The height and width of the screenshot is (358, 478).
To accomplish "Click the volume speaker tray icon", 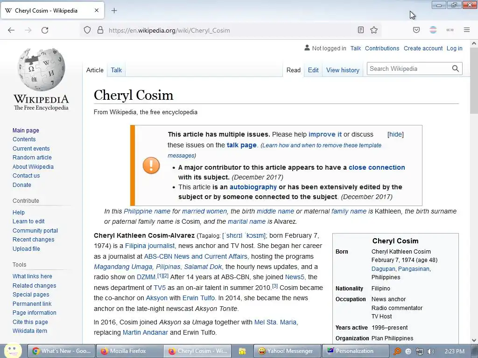I will [x=430, y=351].
